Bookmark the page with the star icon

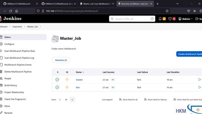[x=167, y=11]
